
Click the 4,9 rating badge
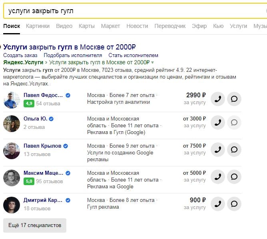coord(29,103)
